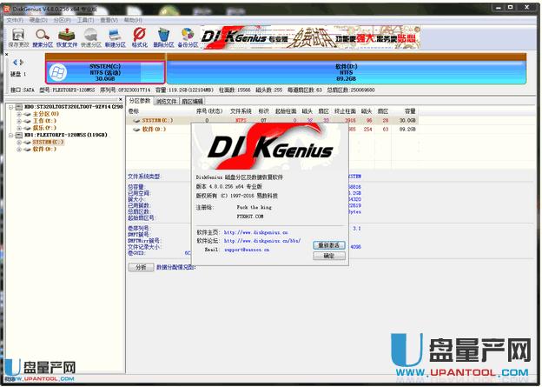Viewport: 542px width, 387px height.
Task: Select the 软件(D:) partition bar in disk map
Action: [x=345, y=71]
